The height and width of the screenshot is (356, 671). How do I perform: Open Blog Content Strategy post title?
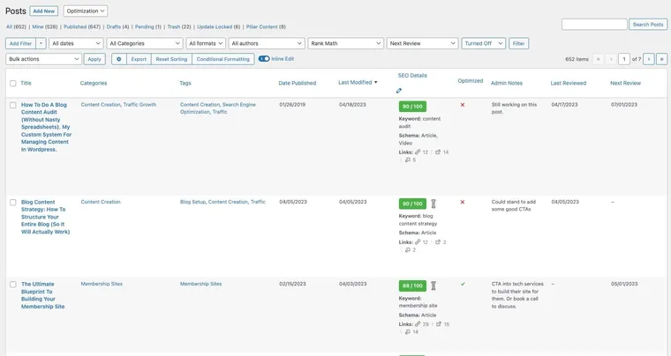(45, 217)
